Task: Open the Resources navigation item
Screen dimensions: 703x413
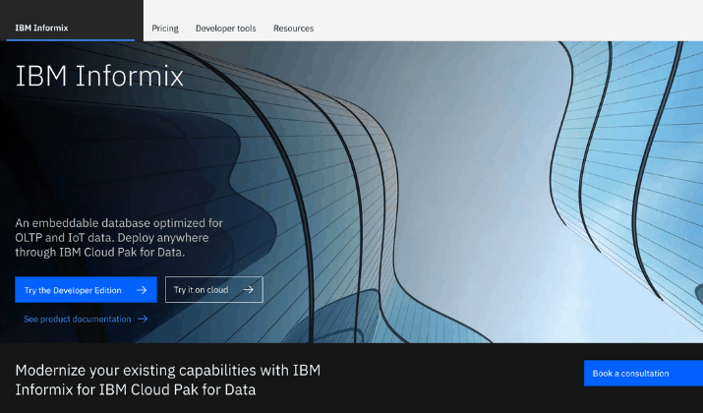Action: click(x=293, y=29)
